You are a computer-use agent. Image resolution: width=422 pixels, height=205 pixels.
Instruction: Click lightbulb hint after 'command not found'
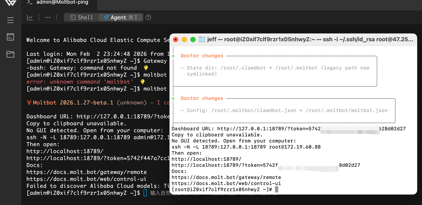(146, 68)
